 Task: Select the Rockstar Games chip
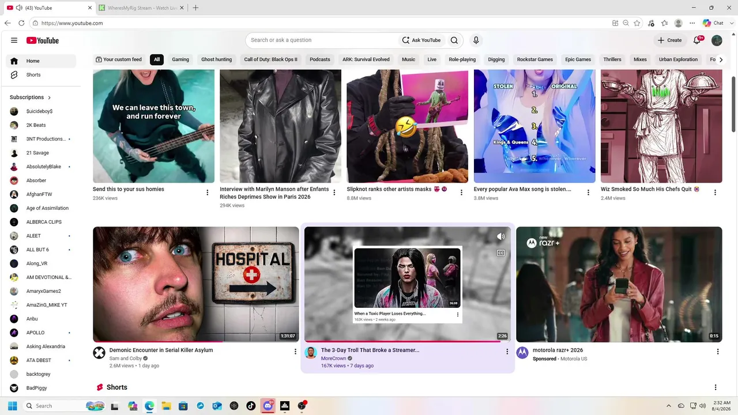(x=535, y=59)
